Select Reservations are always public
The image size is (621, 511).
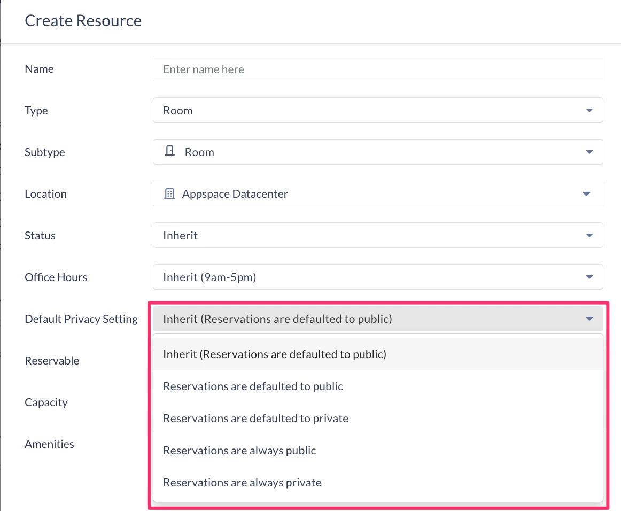coord(378,451)
